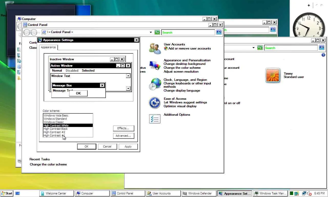Focus the User Accounts window's search field
328x197 pixels.
[291, 48]
